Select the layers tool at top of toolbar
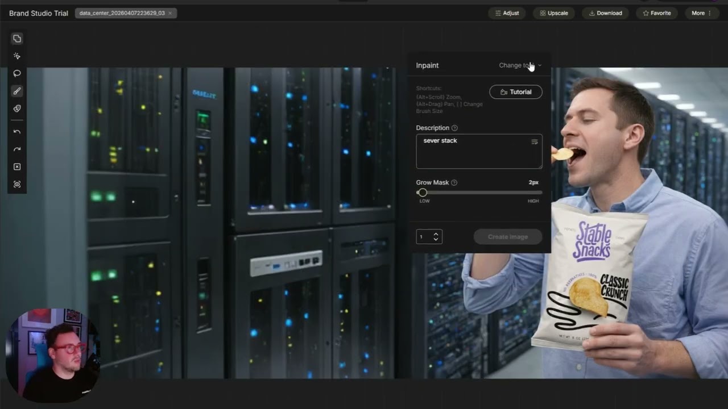728x409 pixels. point(17,39)
